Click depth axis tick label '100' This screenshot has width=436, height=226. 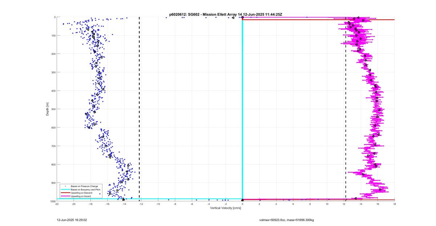pyautogui.click(x=53, y=36)
